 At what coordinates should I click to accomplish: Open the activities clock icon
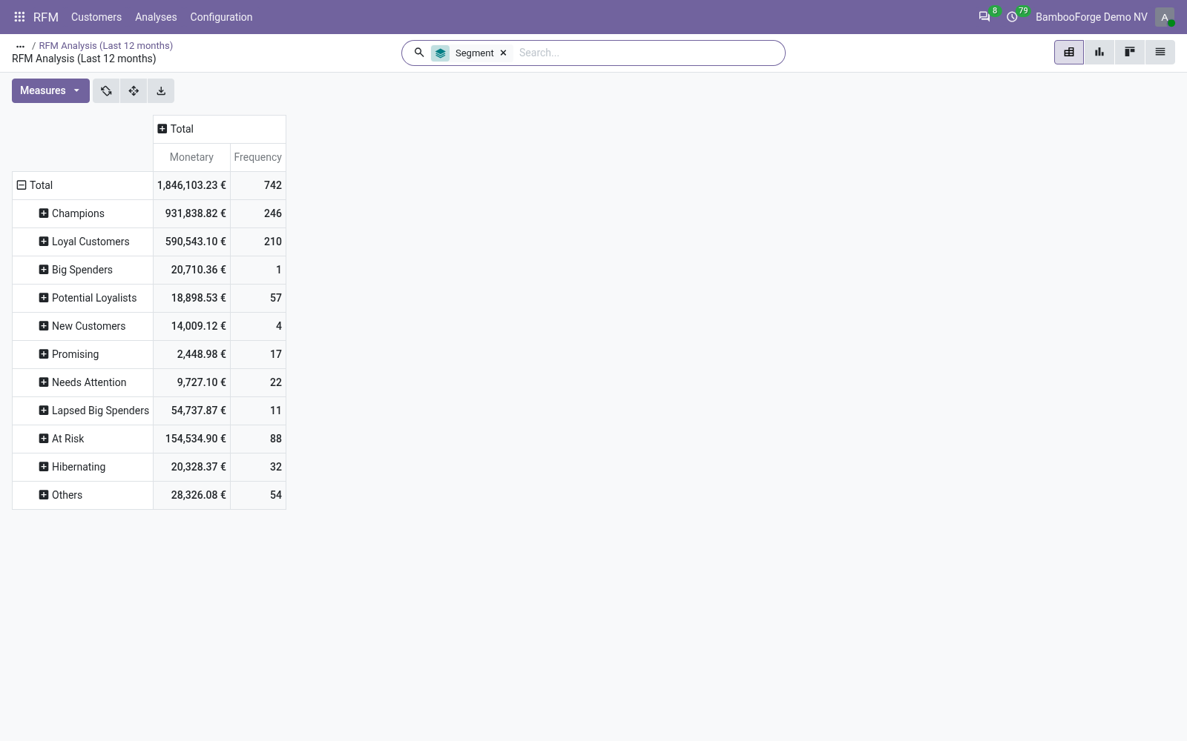(x=1012, y=17)
